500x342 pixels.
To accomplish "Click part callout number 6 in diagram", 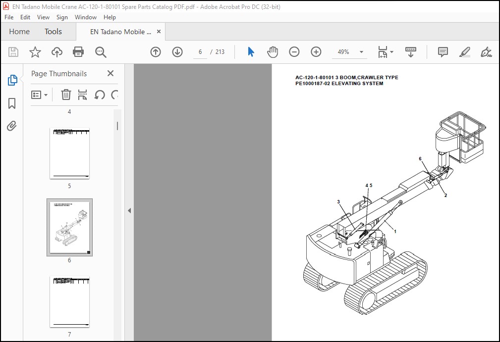I will 420,158.
